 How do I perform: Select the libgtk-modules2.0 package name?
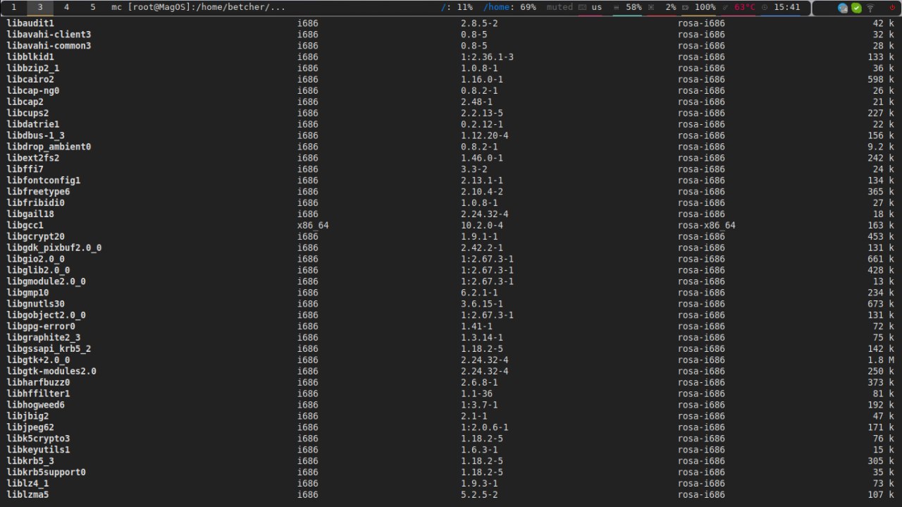click(51, 372)
